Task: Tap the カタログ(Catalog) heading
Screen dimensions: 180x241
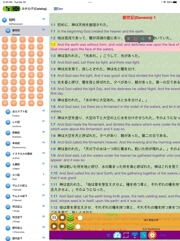Action: [34, 9]
